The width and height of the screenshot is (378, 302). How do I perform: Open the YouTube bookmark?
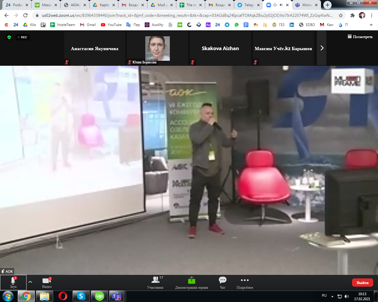[111, 25]
